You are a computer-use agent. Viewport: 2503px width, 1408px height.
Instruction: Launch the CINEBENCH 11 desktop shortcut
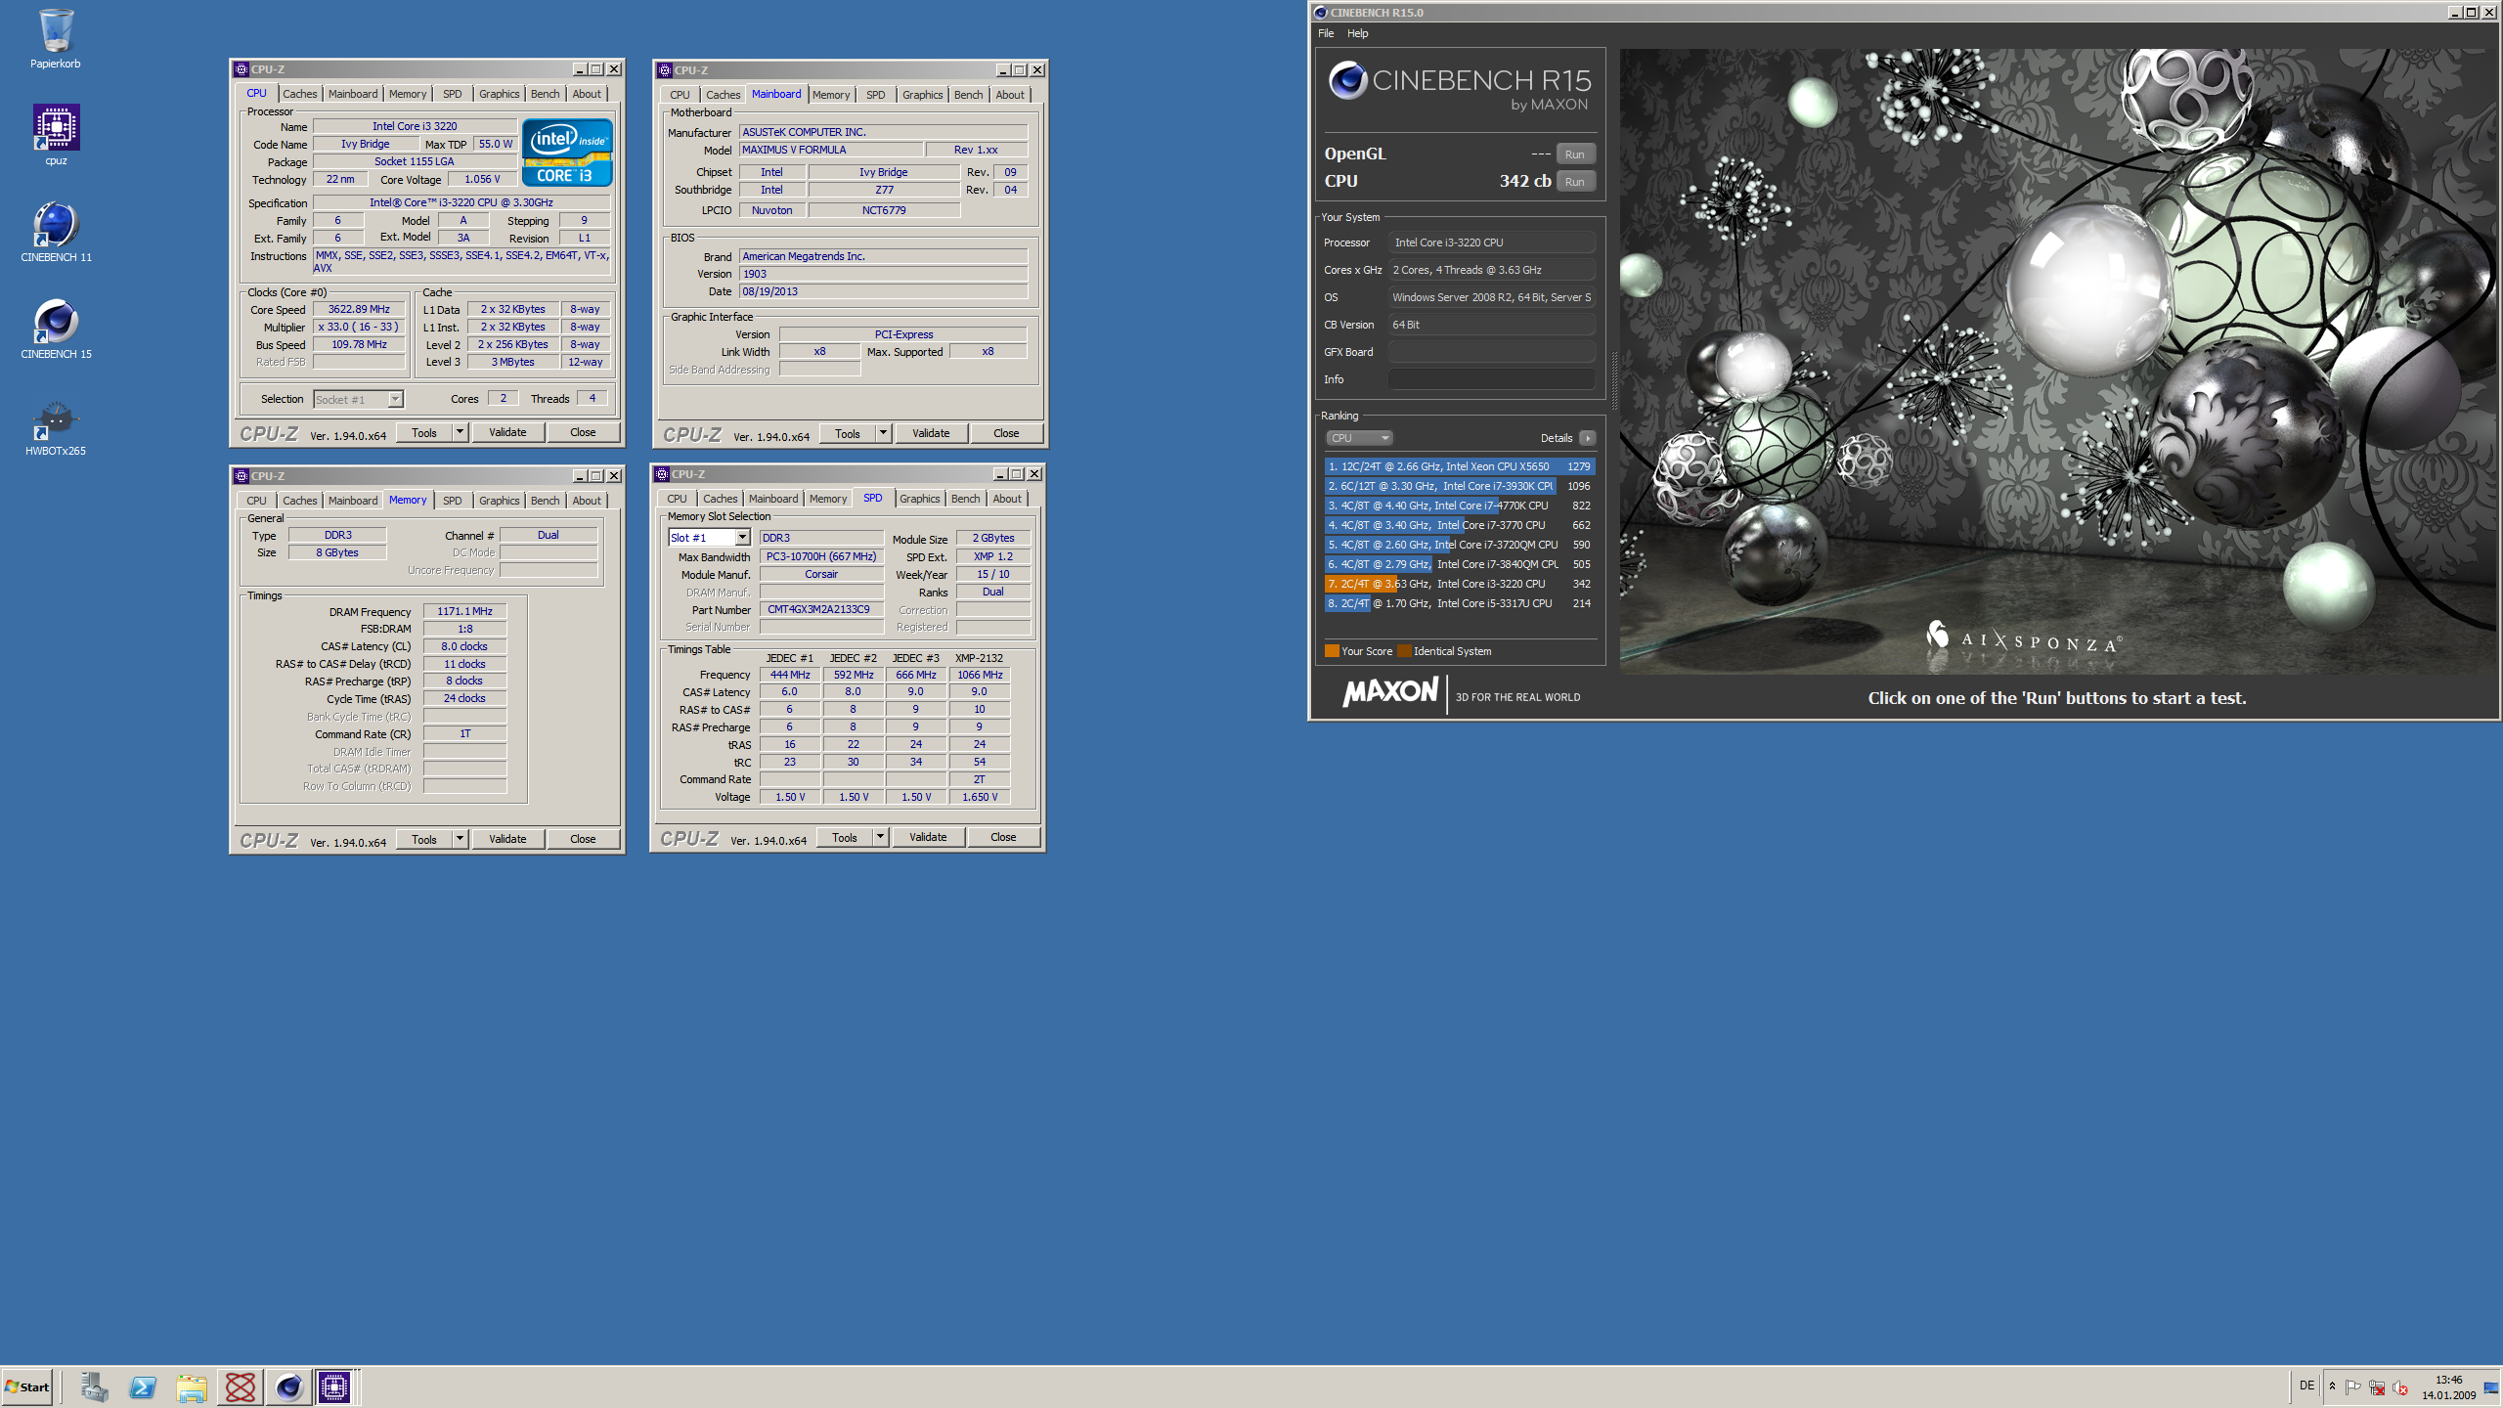click(56, 233)
